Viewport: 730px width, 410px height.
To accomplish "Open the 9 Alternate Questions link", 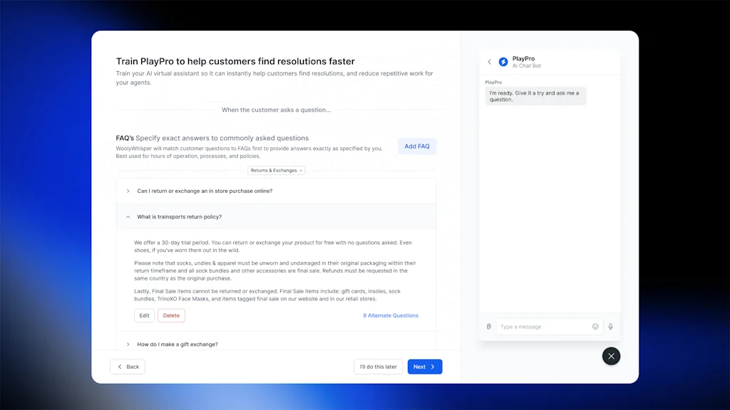I will click(x=390, y=315).
